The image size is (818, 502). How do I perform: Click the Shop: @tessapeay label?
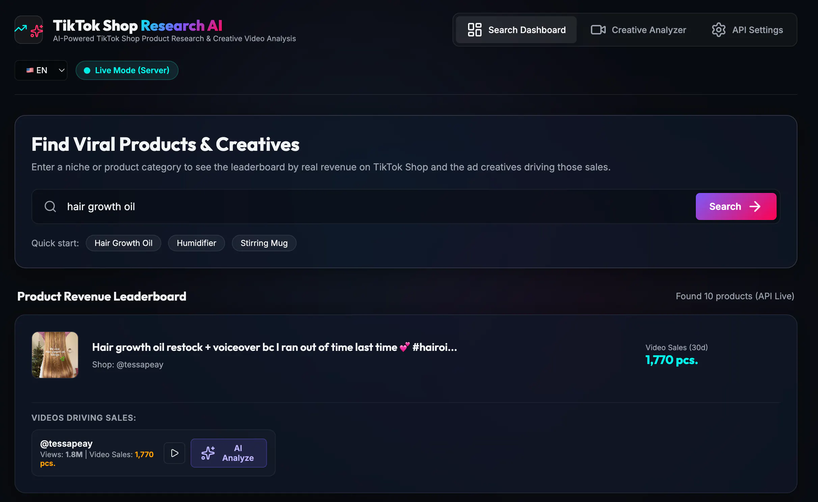128,364
